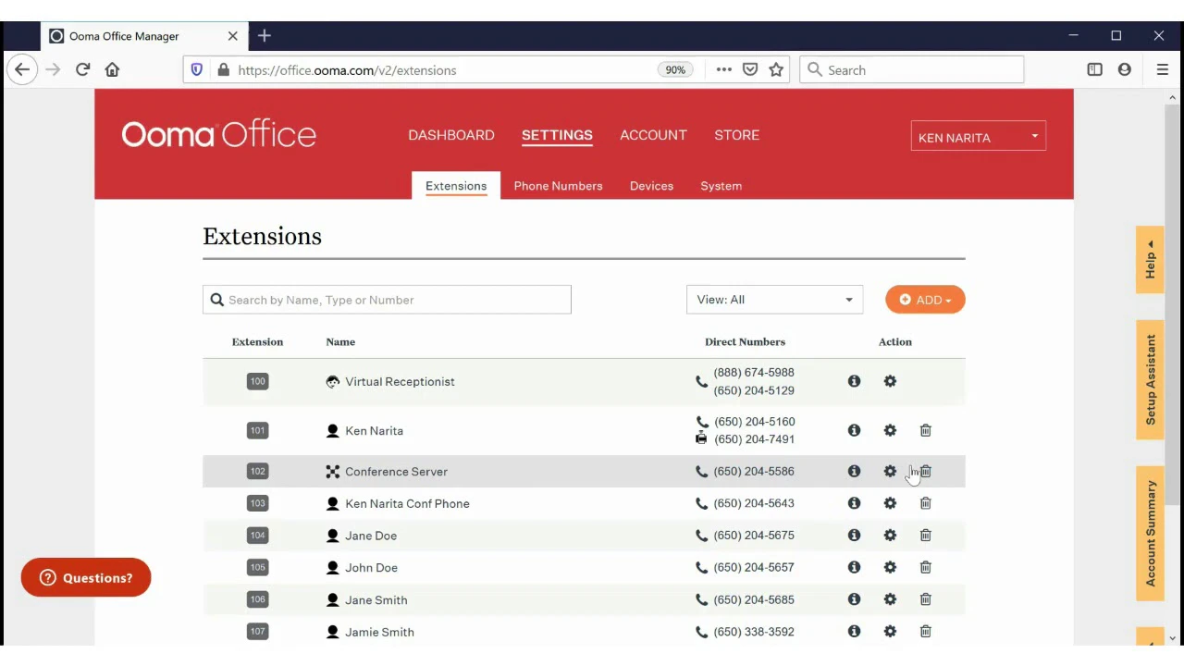
Task: Open the KEN NARITA account dropdown
Action: (978, 137)
